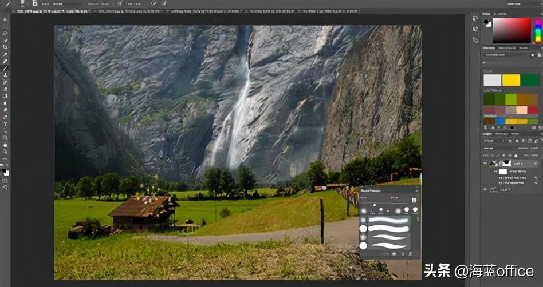Select the Eraser tool
Viewport: 543px width, 287px height.
click(x=5, y=89)
